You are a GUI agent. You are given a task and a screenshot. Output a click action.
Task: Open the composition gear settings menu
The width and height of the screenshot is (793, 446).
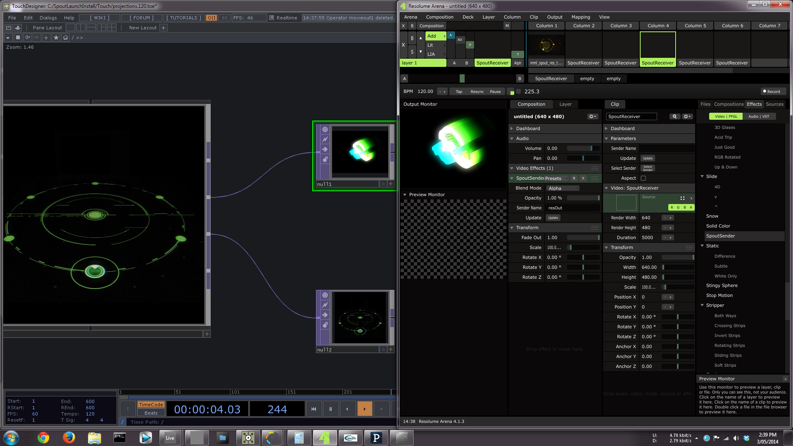point(593,116)
